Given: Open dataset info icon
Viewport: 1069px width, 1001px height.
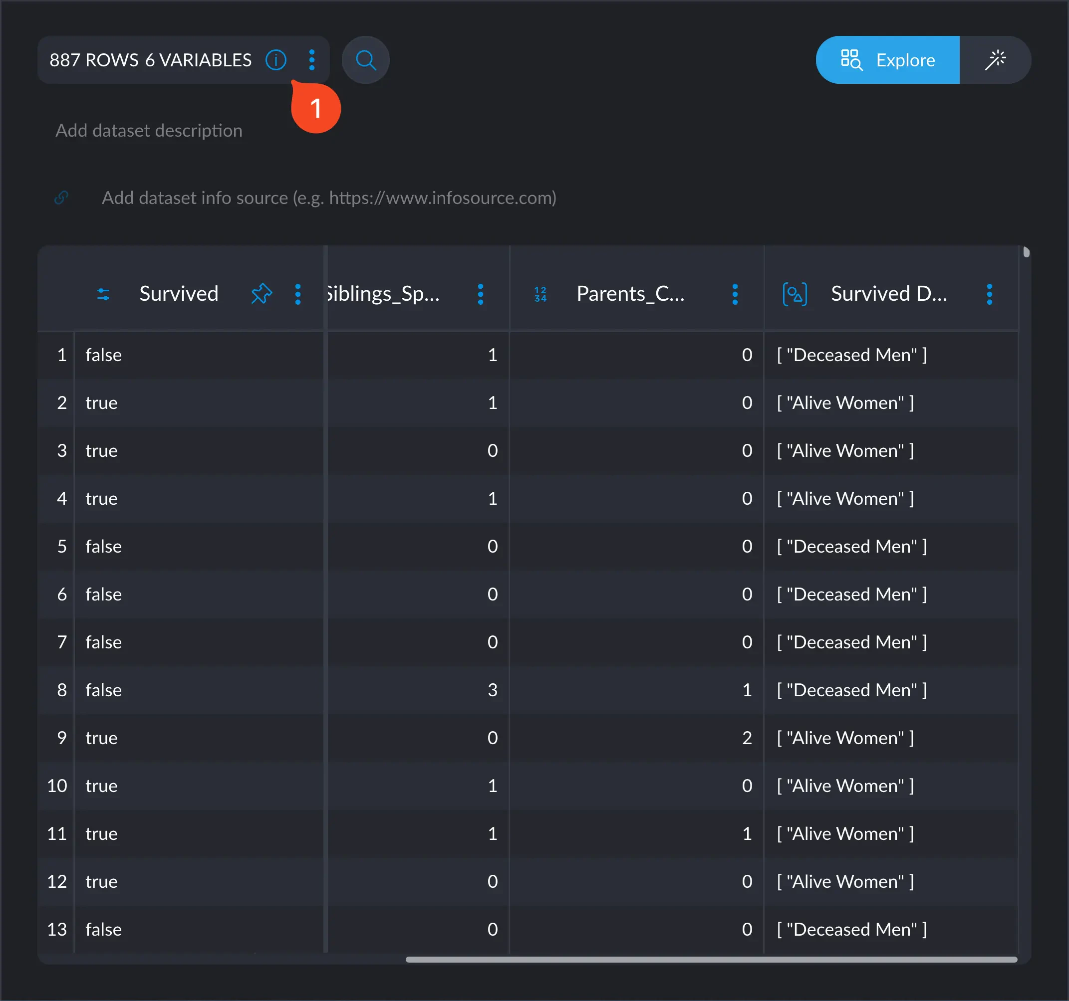Looking at the screenshot, I should [x=276, y=60].
